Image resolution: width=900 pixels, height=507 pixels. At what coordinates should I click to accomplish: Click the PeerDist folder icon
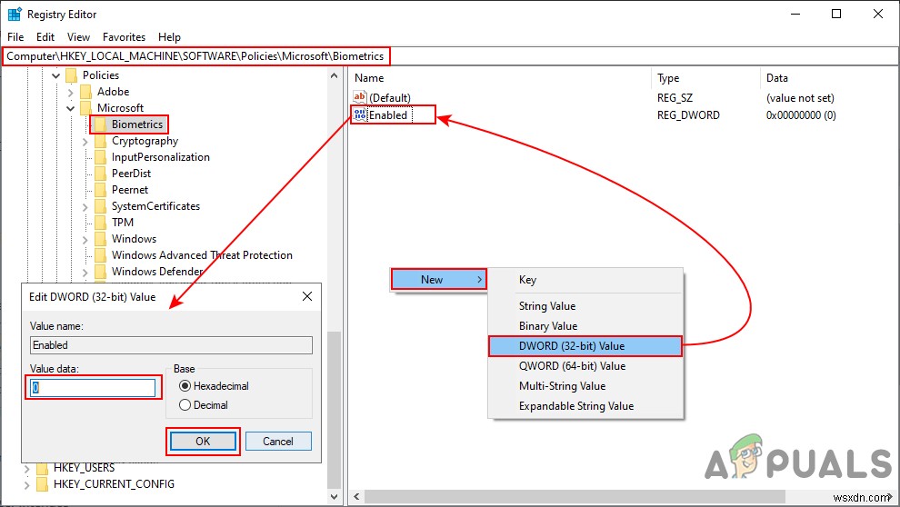pyautogui.click(x=100, y=174)
